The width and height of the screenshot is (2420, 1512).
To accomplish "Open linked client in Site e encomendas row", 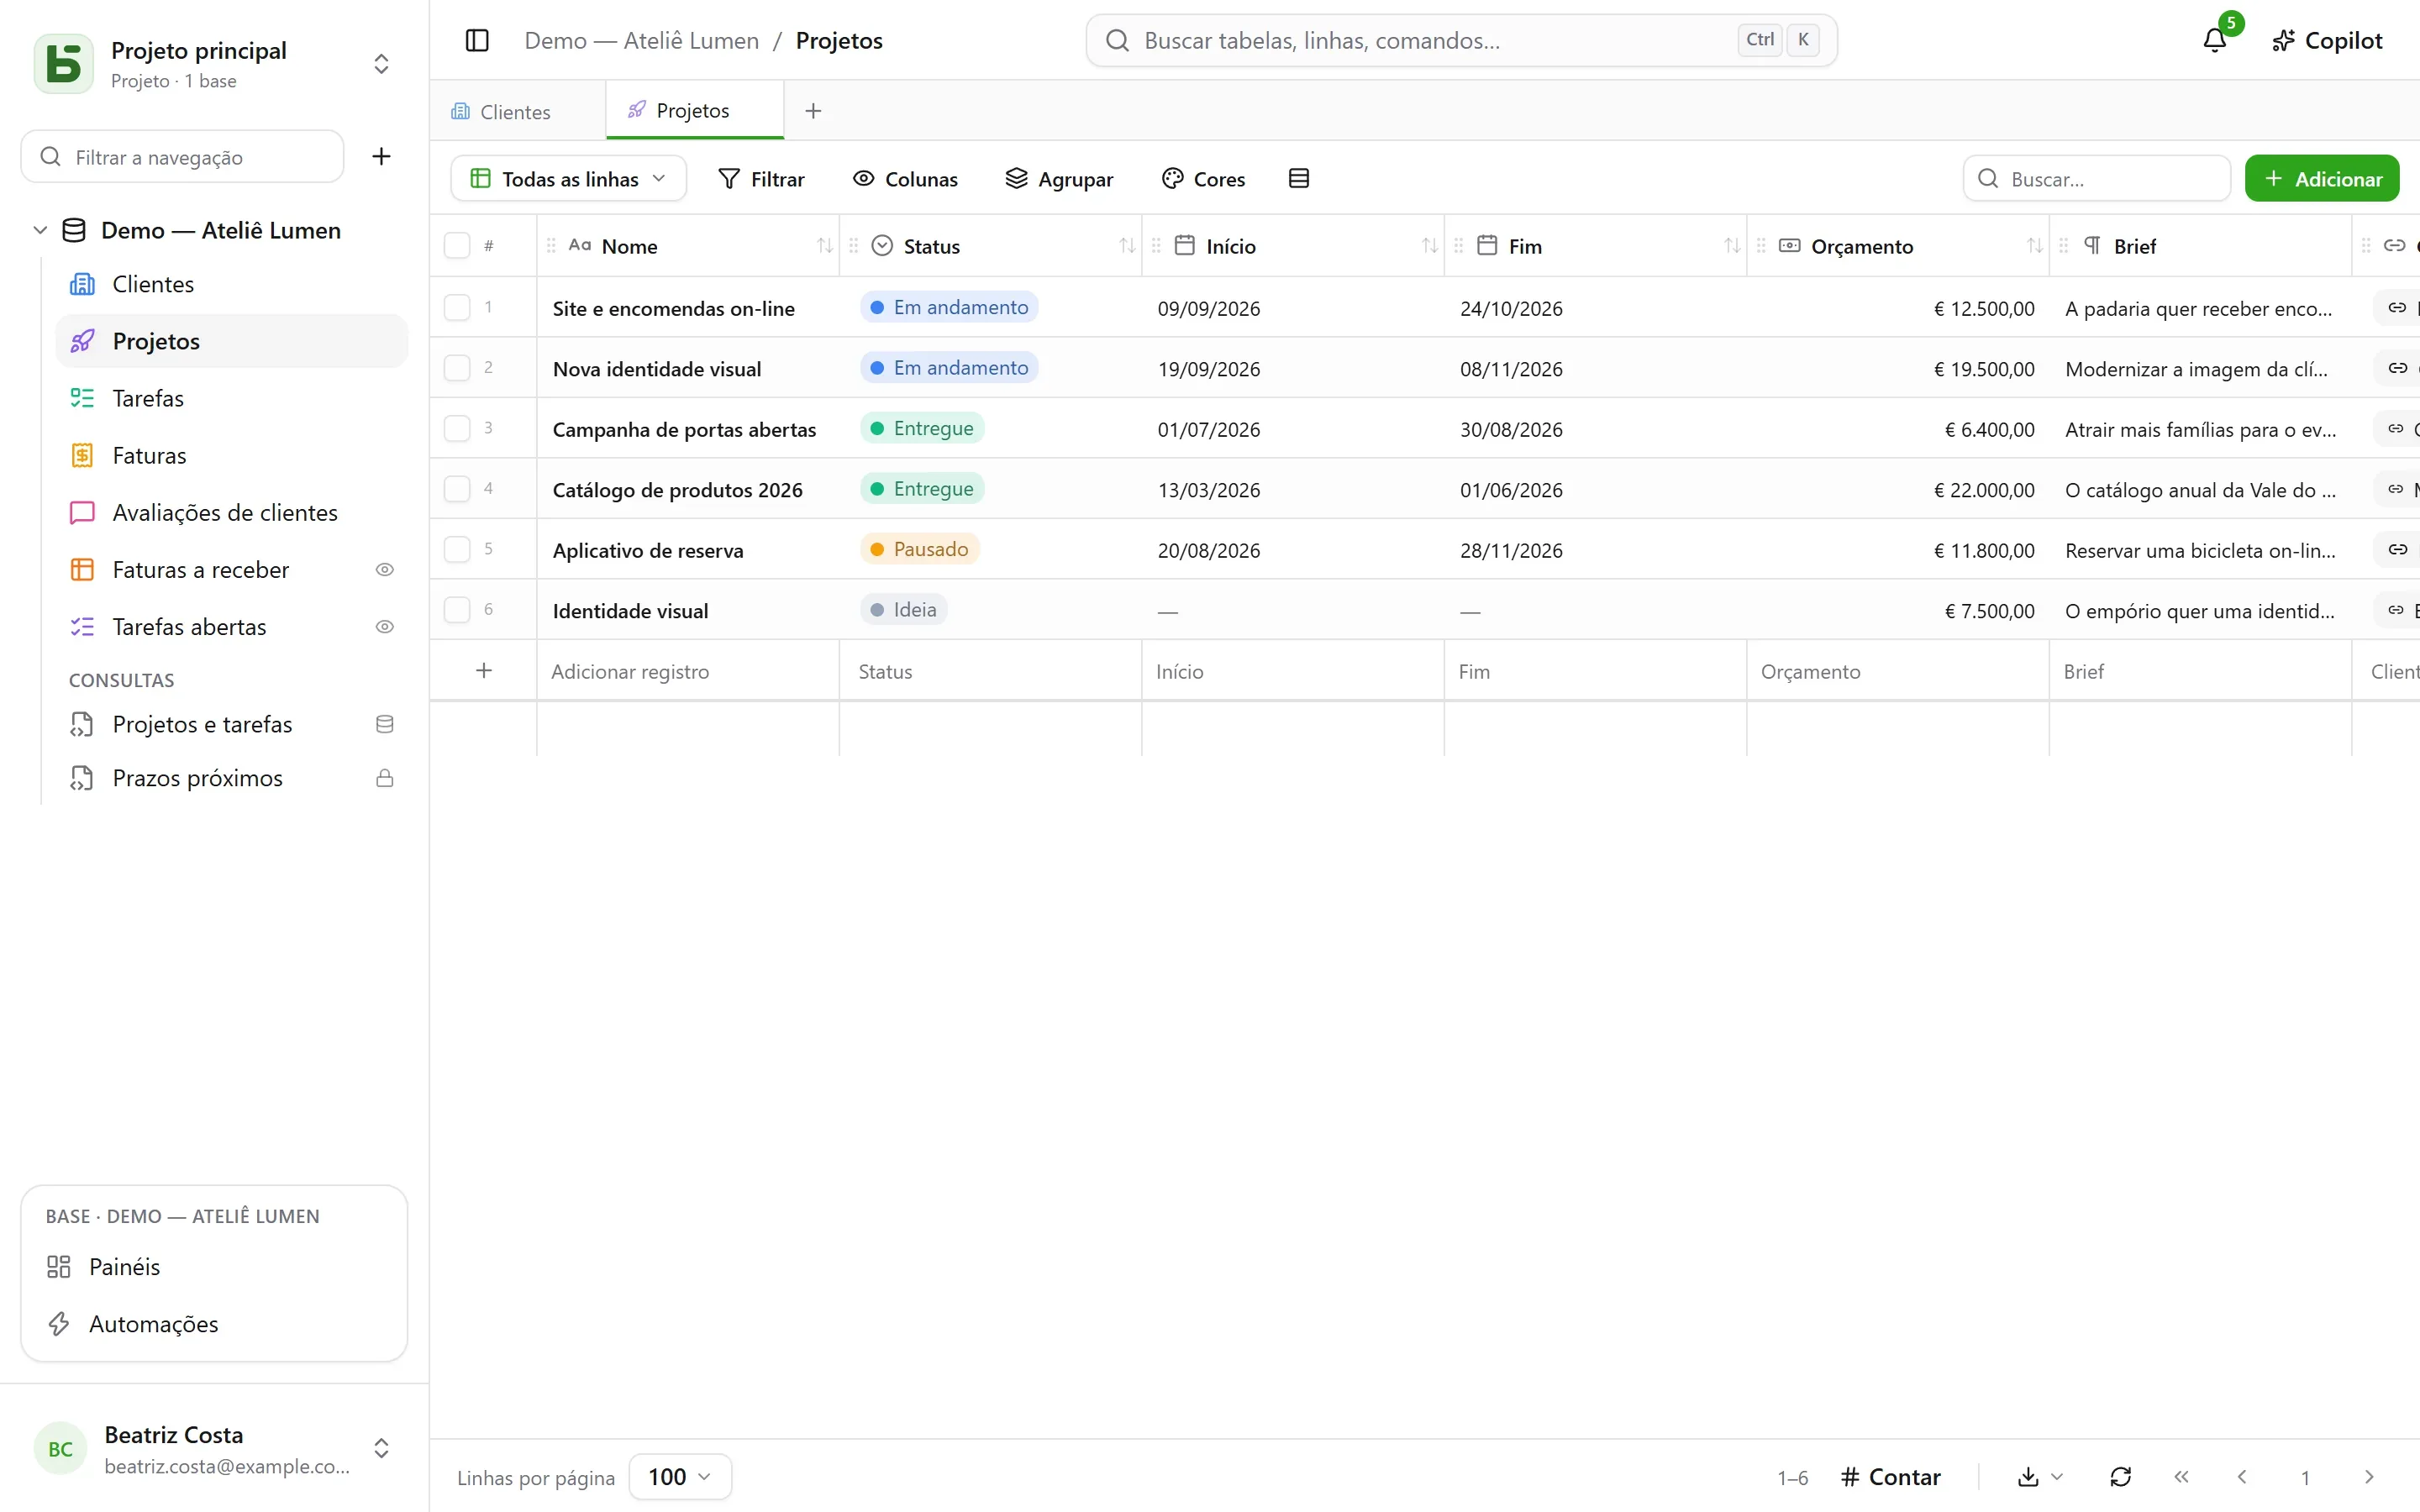I will [2398, 308].
